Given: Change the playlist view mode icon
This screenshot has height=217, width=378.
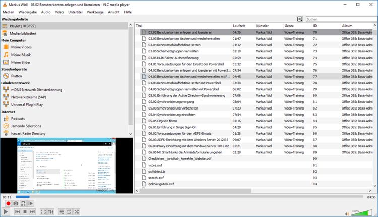Looking at the screenshot, I should (300, 19).
